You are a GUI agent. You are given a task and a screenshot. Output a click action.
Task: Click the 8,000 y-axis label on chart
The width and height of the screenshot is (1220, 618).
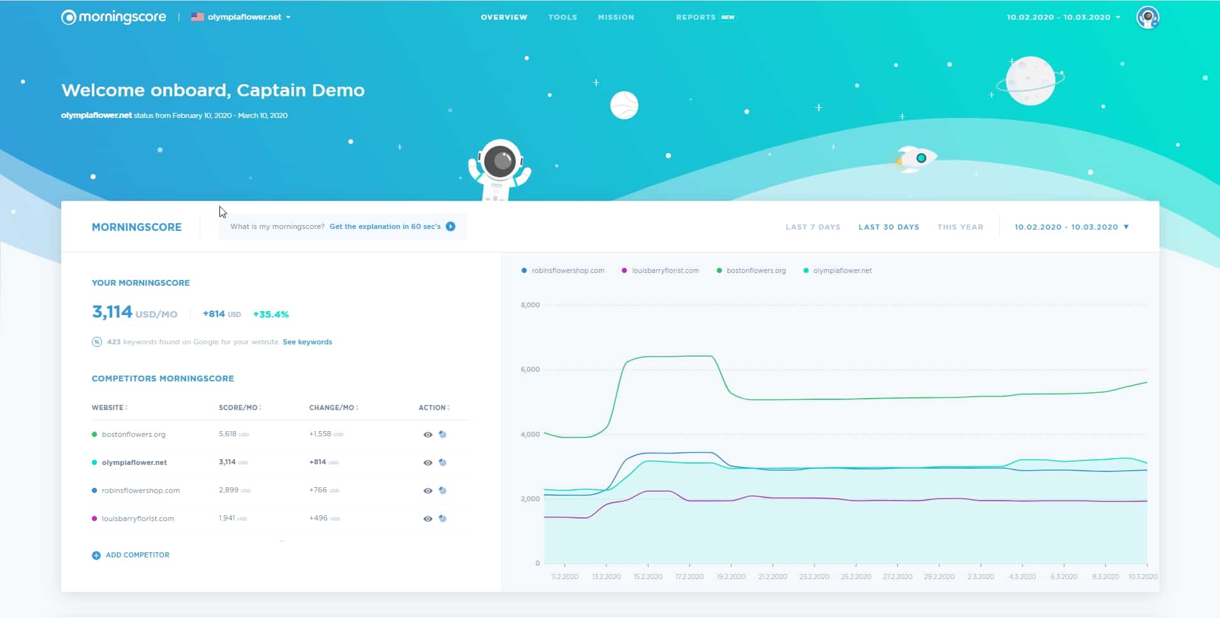(x=530, y=305)
